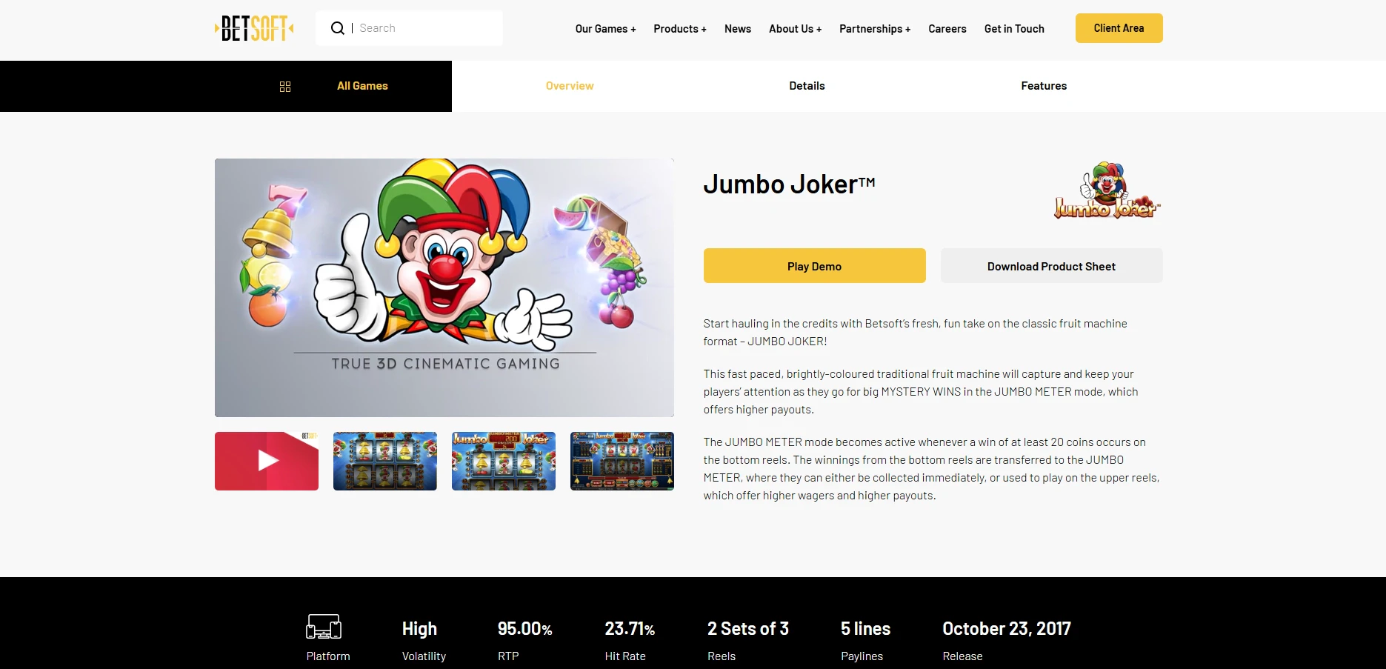Click the High volatility value
1386x669 pixels.
point(419,629)
